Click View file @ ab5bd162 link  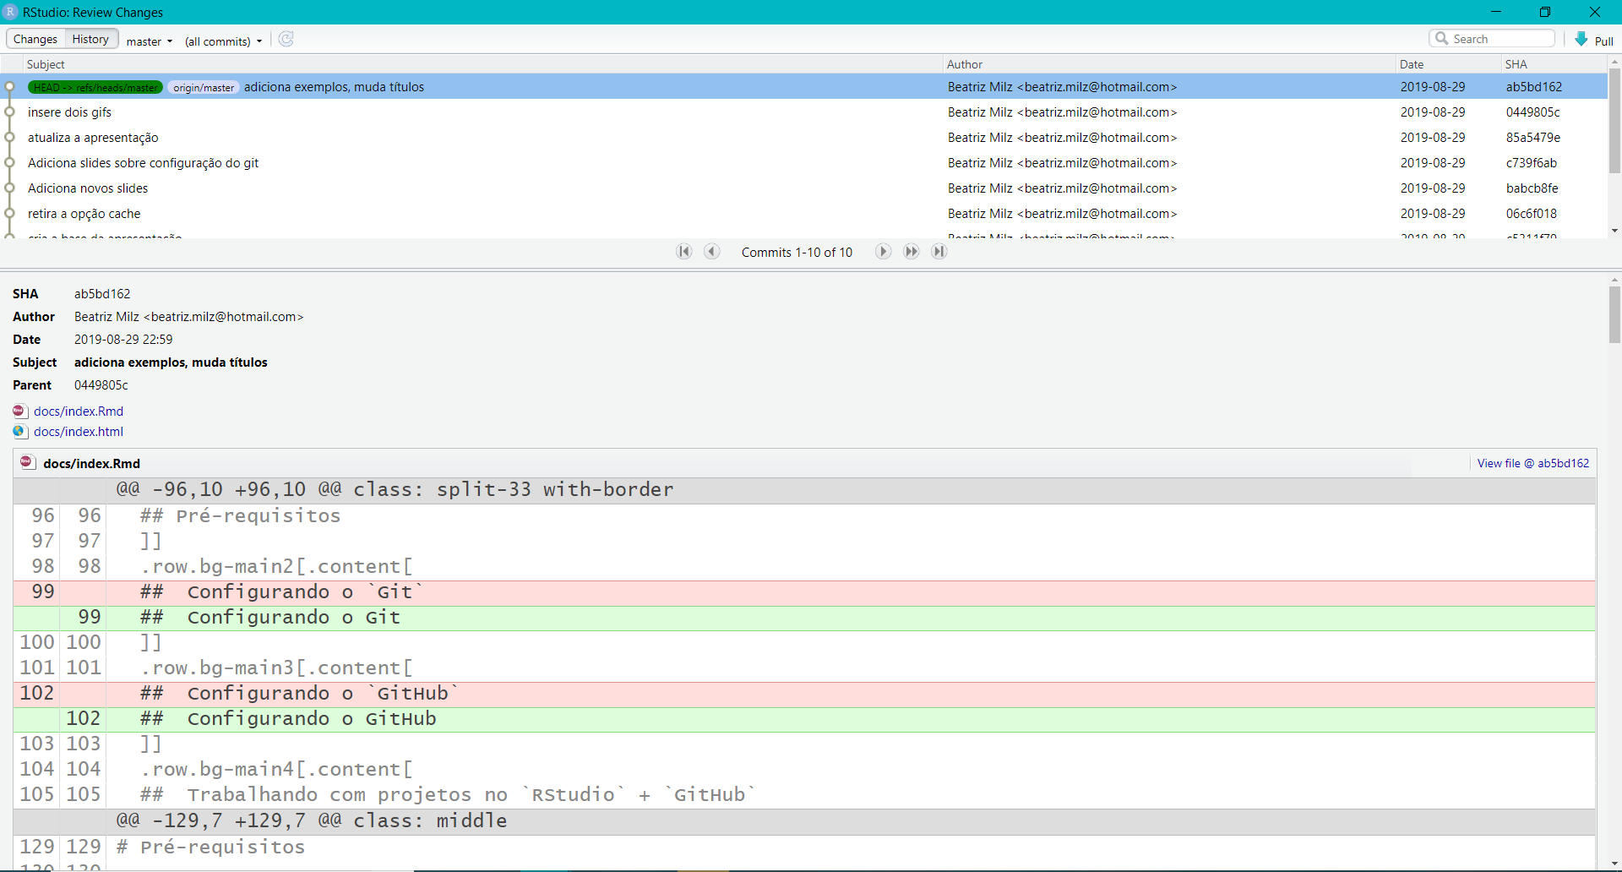pyautogui.click(x=1532, y=463)
